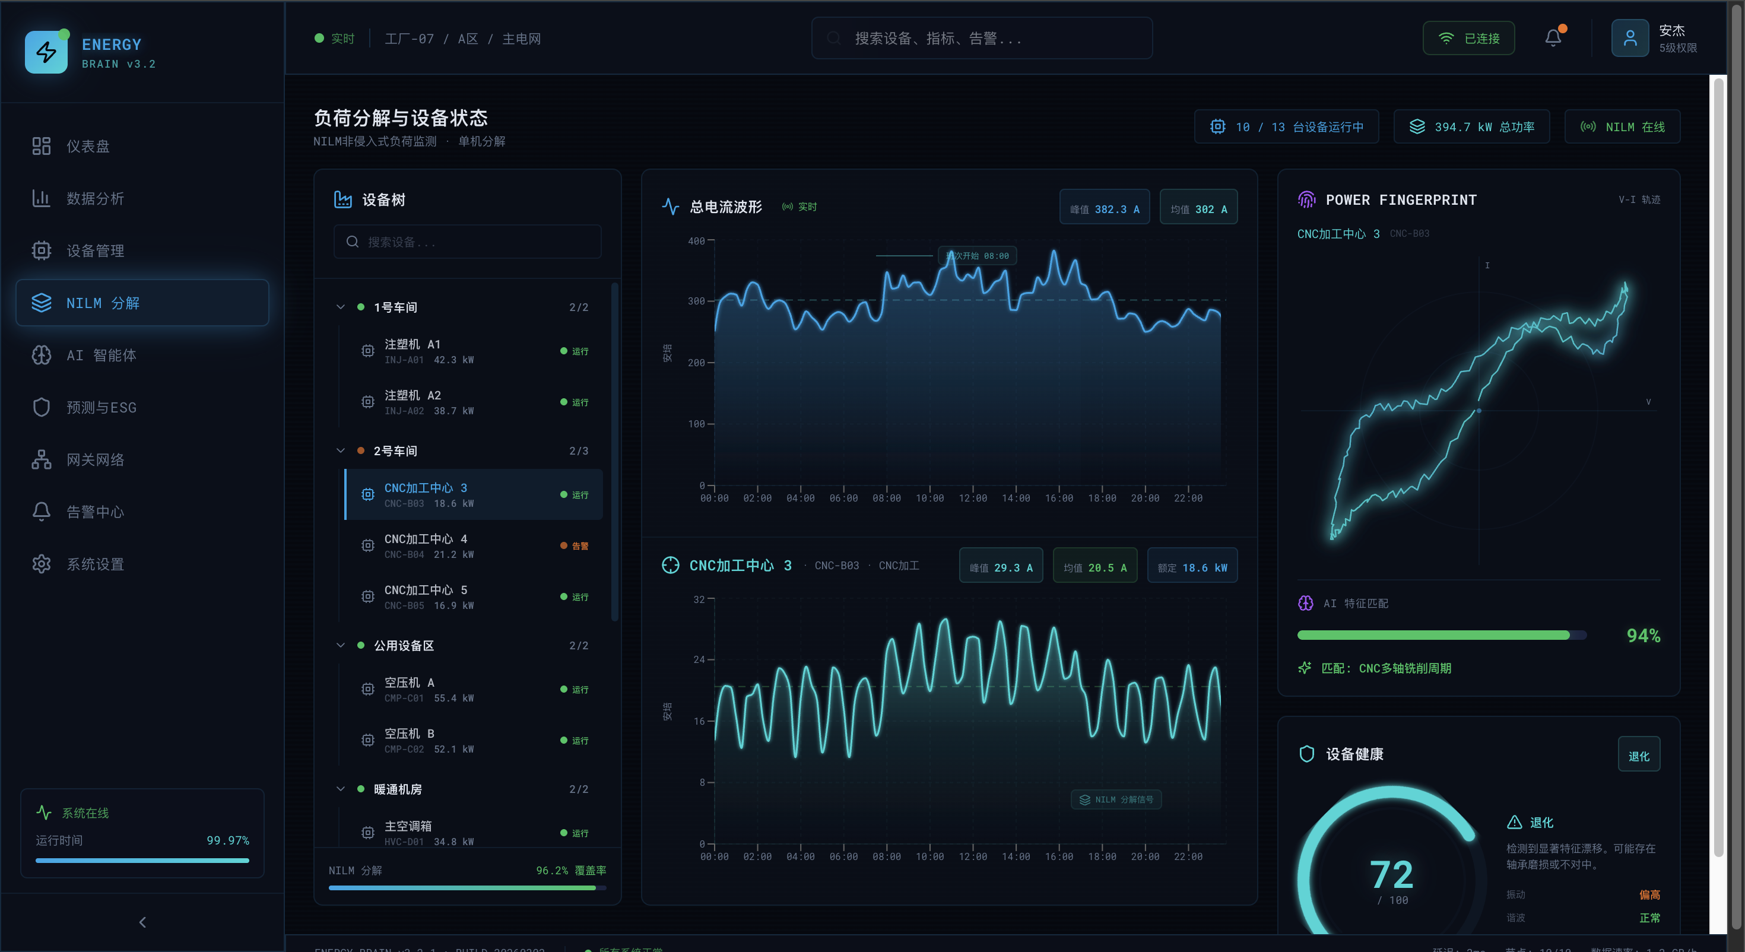Collapse the 2号车间 tree group

(x=341, y=450)
